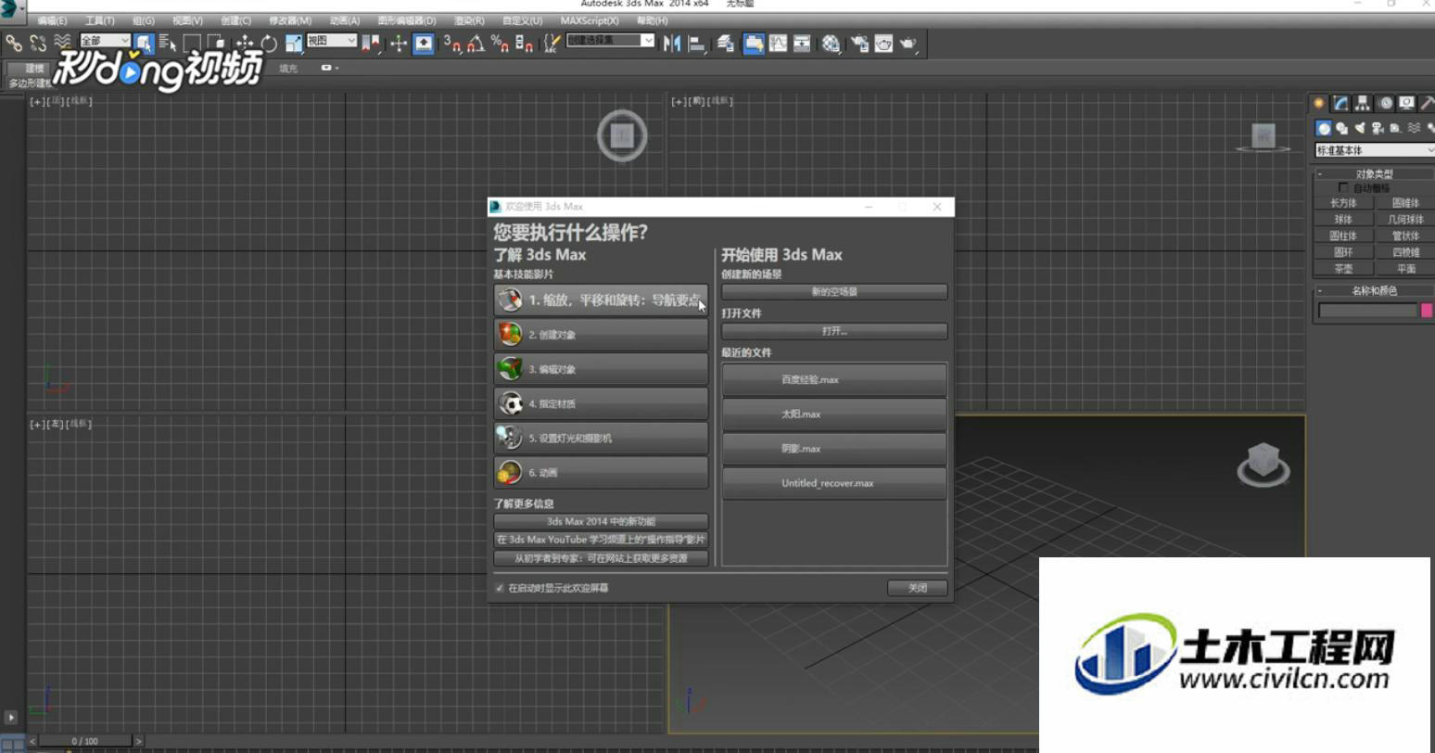1435x753 pixels.
Task: Open the Render Setup icon
Action: [859, 43]
